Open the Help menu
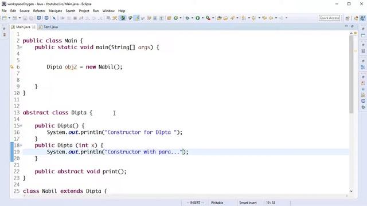 point(122,11)
